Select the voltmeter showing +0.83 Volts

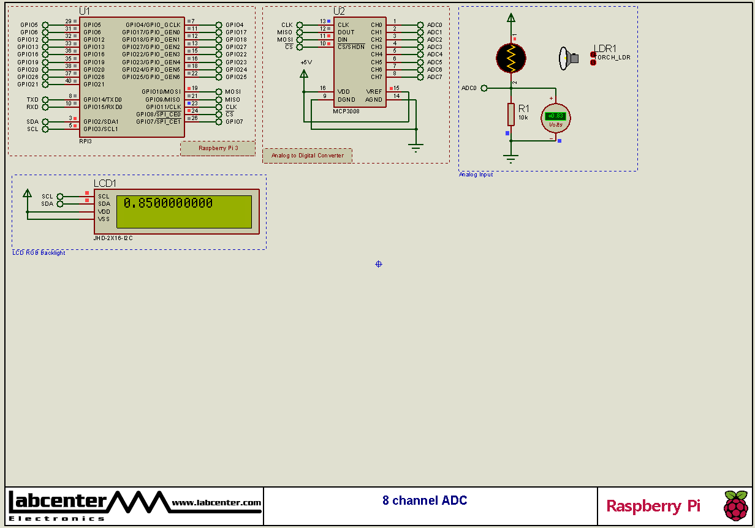point(556,118)
